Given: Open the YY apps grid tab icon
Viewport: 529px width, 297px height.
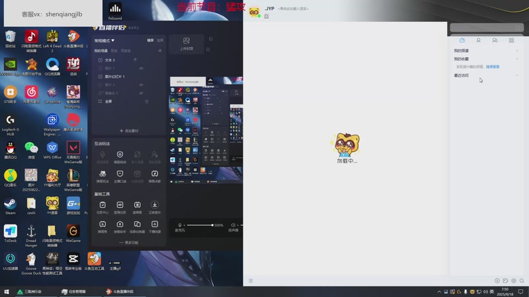Looking at the screenshot, I should pyautogui.click(x=511, y=40).
